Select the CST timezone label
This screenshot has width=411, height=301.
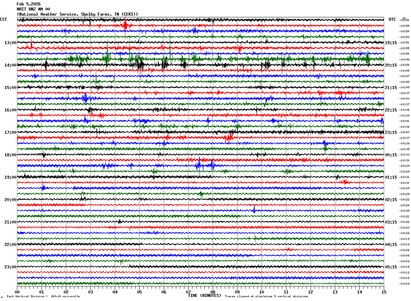[x=3, y=19]
